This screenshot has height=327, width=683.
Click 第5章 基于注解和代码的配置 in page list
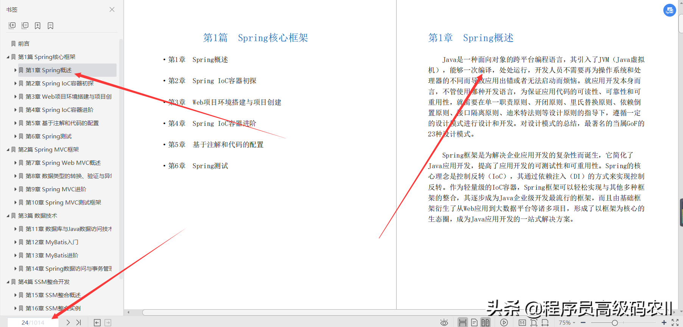point(216,145)
